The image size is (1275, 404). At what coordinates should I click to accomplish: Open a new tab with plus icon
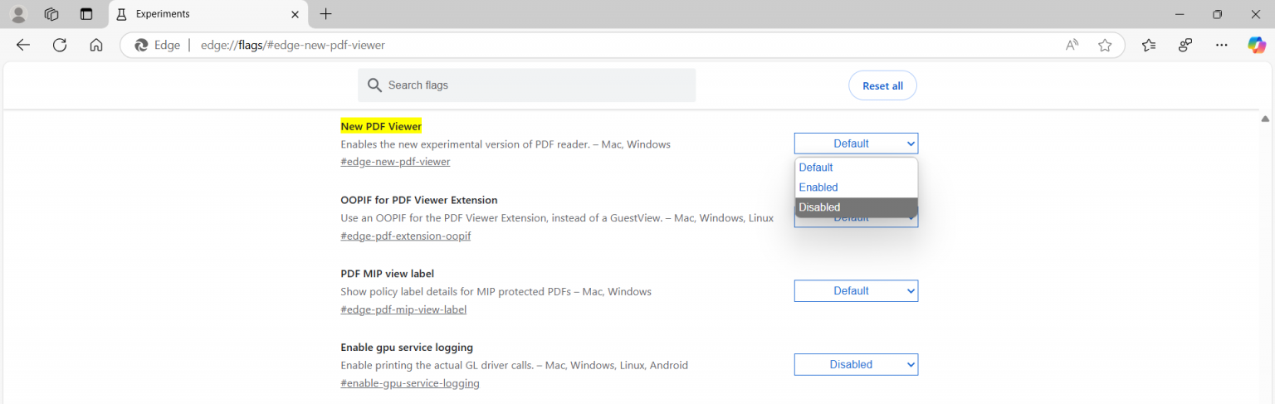point(326,14)
